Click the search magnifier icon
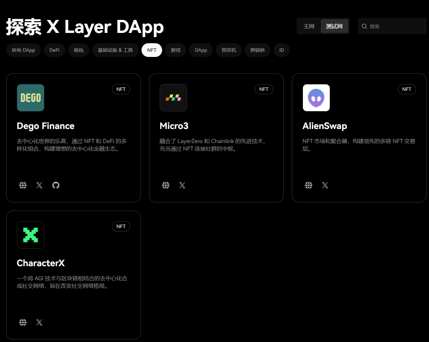Screen dimensions: 429x342 [364, 26]
